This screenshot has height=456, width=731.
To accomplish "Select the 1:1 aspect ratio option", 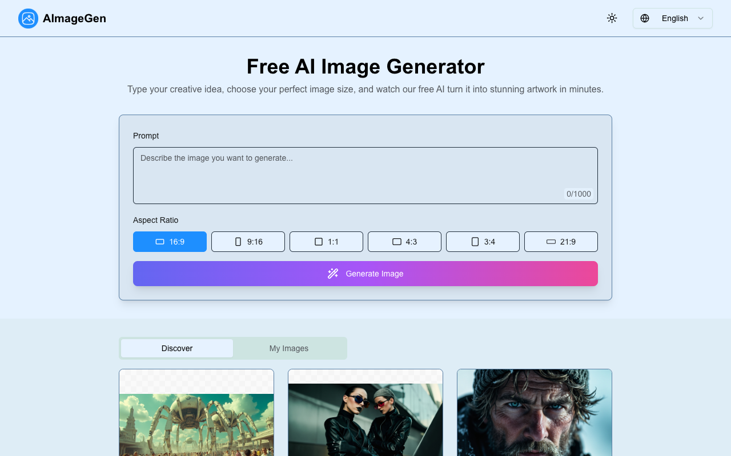I will click(x=326, y=241).
